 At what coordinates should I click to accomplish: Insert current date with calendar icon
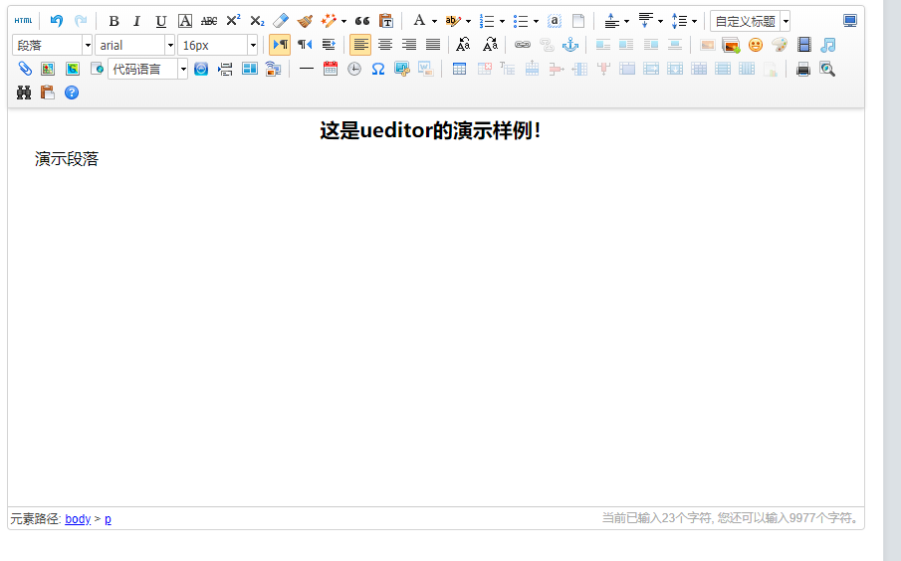[x=331, y=69]
